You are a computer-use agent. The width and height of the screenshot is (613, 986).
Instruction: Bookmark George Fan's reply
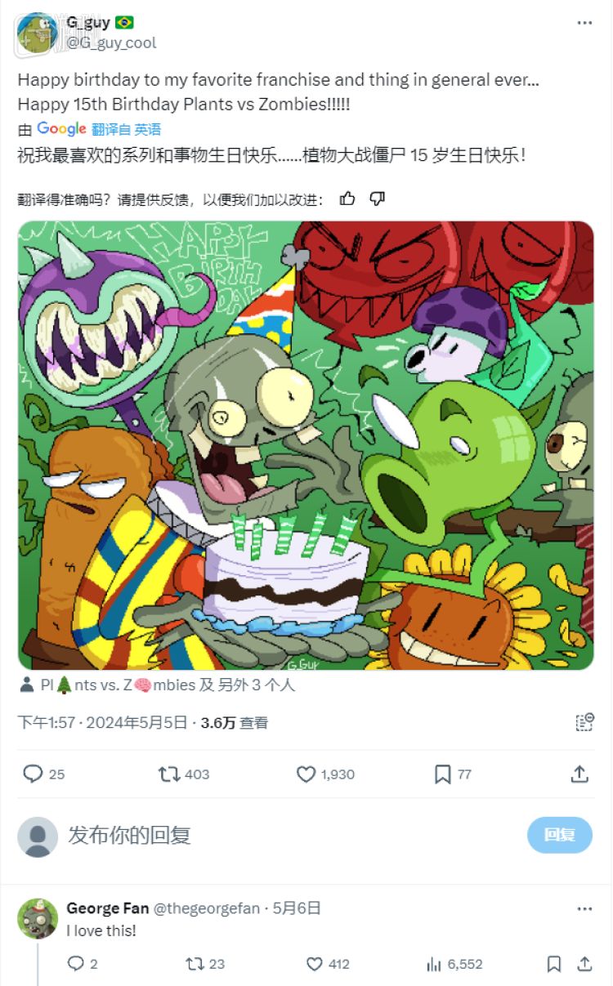553,964
